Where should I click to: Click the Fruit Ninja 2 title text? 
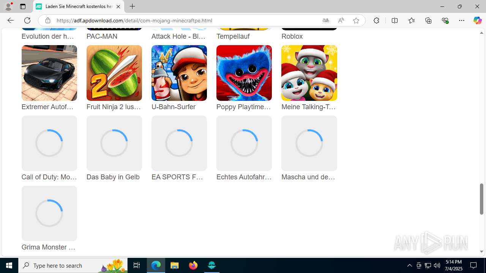pos(114,107)
